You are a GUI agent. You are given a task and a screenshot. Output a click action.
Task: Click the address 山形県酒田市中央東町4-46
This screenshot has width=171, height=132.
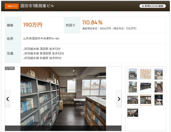pyautogui.click(x=41, y=38)
